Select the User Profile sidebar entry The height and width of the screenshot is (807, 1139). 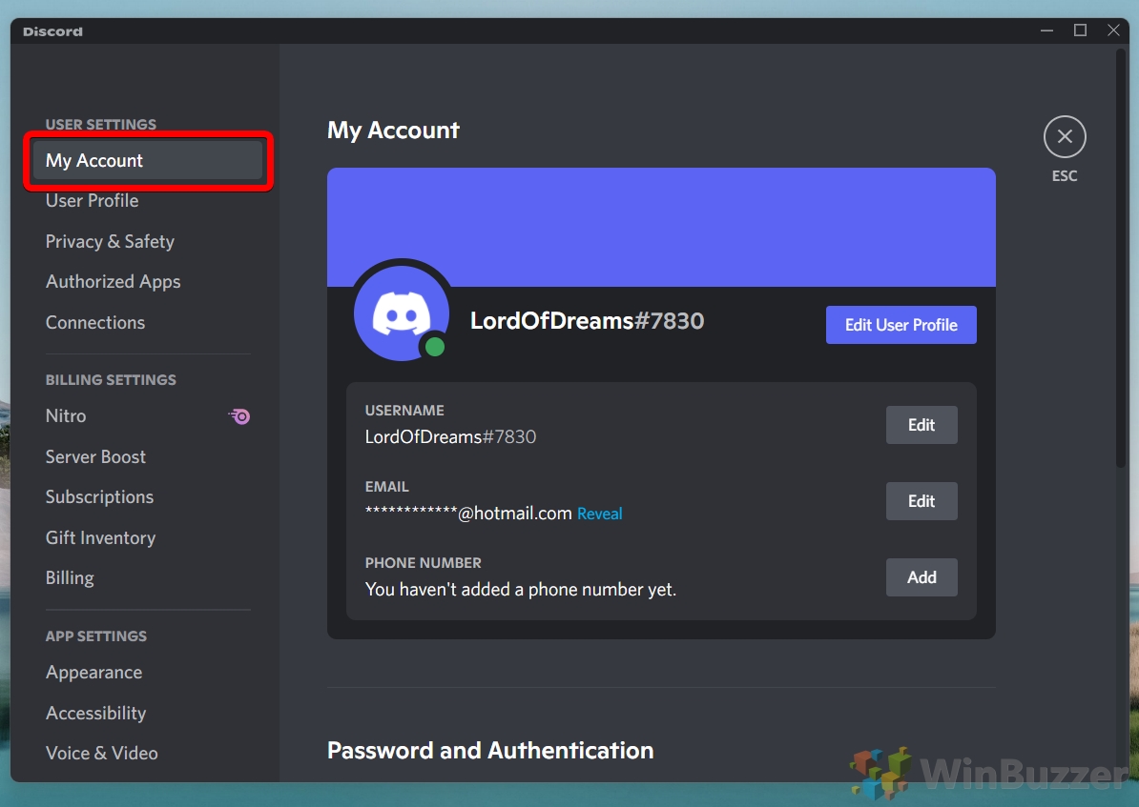pyautogui.click(x=92, y=201)
